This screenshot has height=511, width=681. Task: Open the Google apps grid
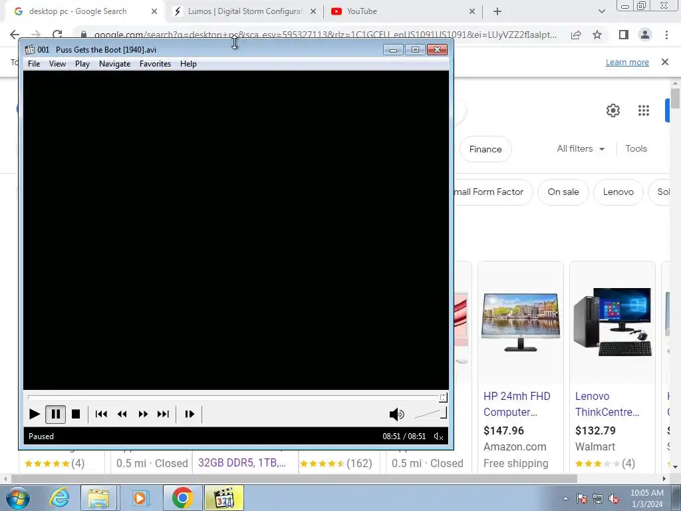tap(644, 111)
